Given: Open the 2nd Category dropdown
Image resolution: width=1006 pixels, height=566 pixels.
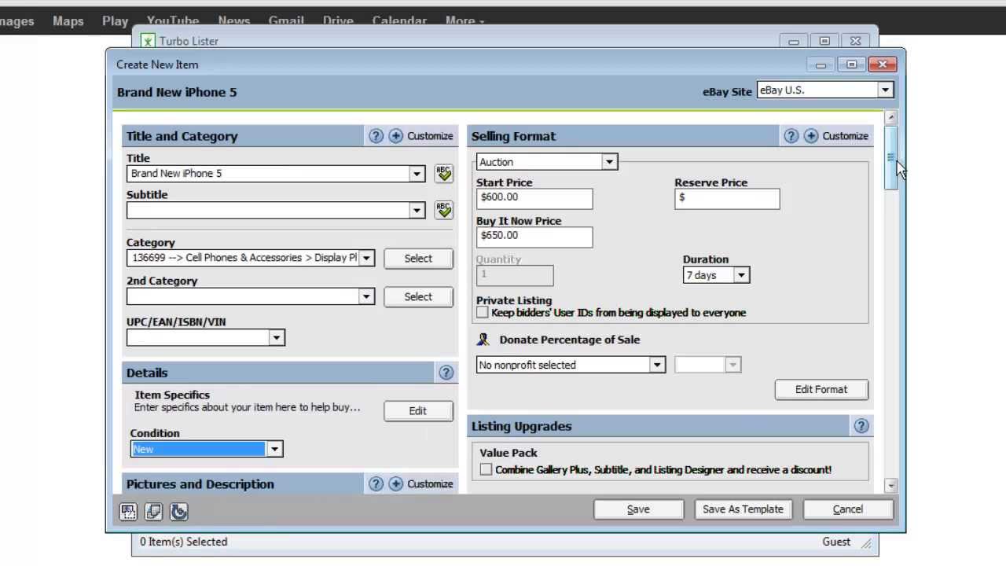Looking at the screenshot, I should coord(365,296).
